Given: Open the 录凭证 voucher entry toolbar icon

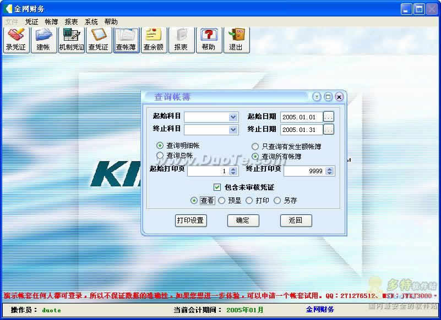Looking at the screenshot, I should tap(16, 40).
